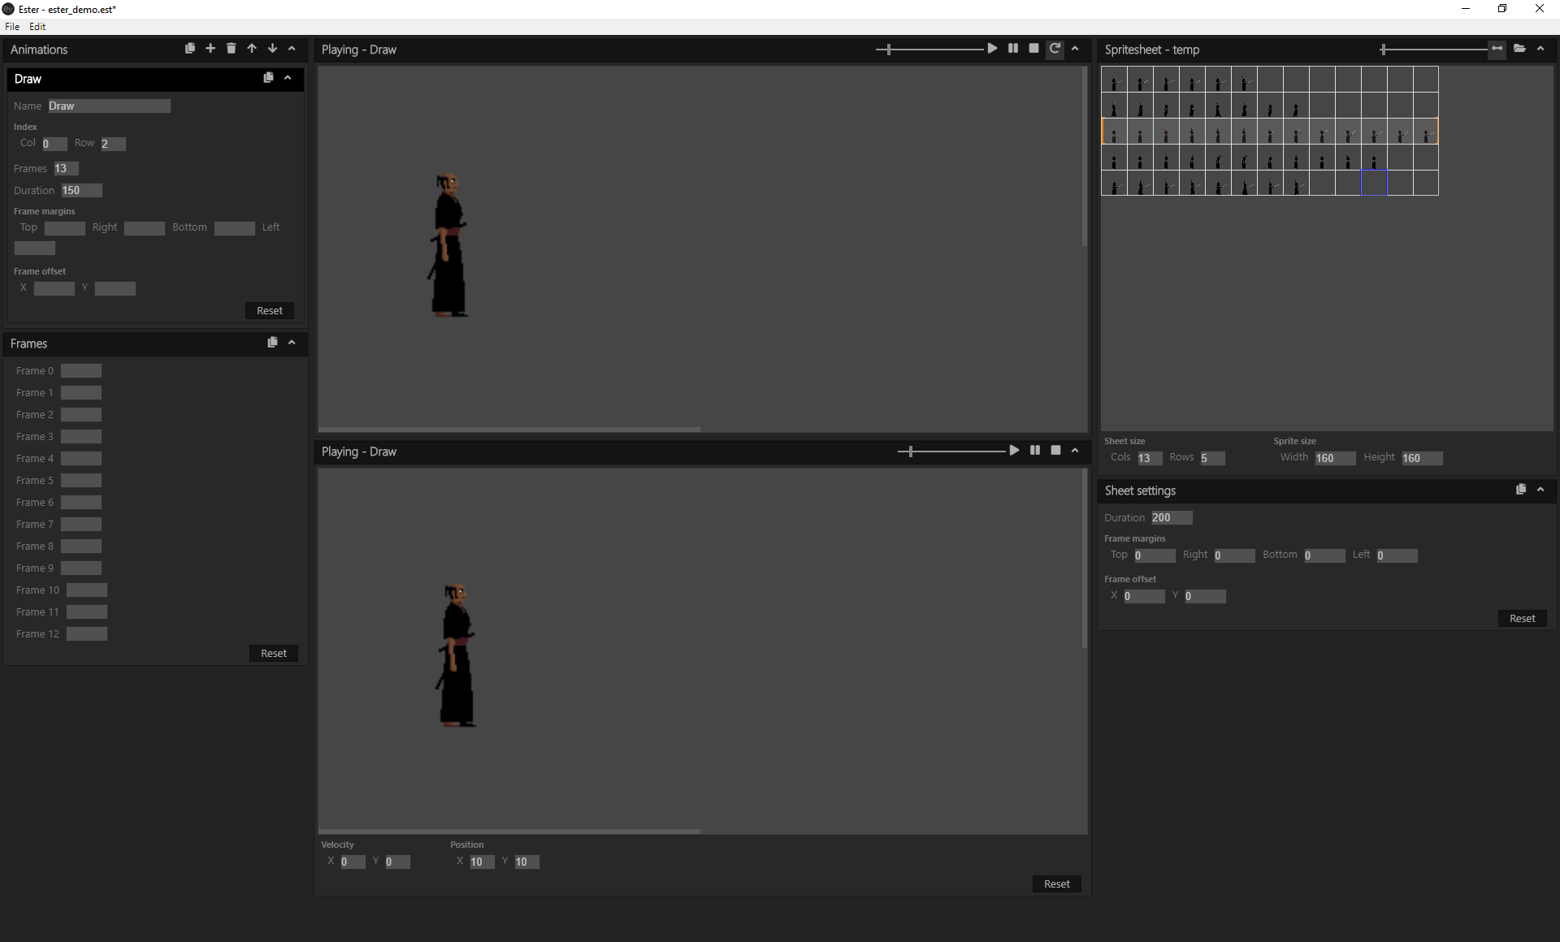Move animation up with up arrow
The image size is (1560, 942).
[252, 49]
